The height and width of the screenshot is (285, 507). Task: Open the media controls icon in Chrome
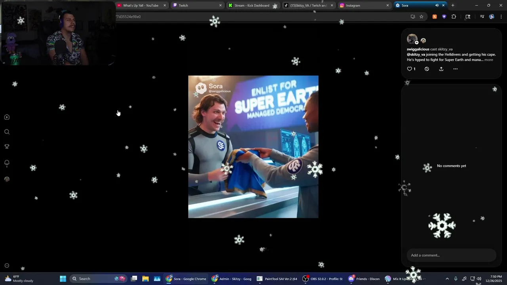482,17
